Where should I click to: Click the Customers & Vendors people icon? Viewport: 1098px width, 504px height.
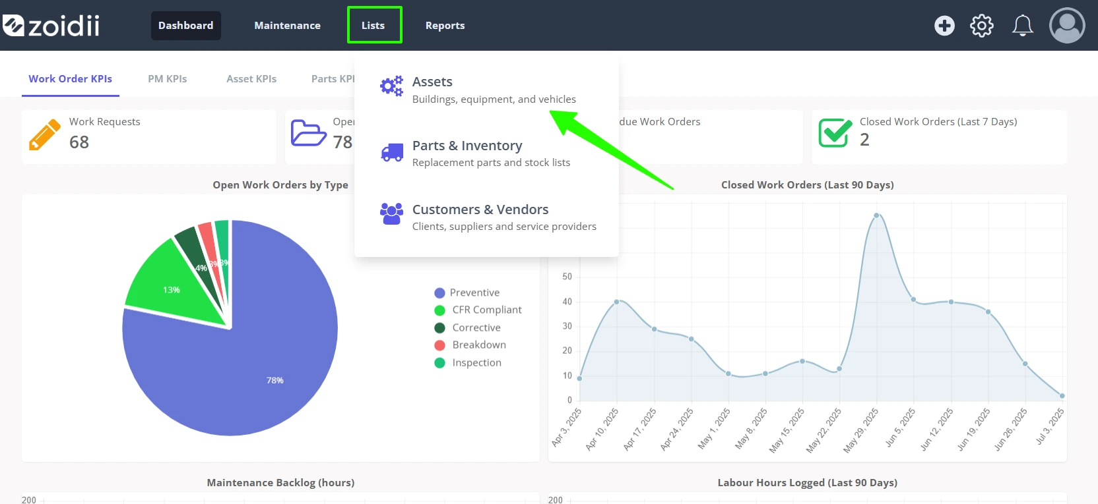click(391, 214)
